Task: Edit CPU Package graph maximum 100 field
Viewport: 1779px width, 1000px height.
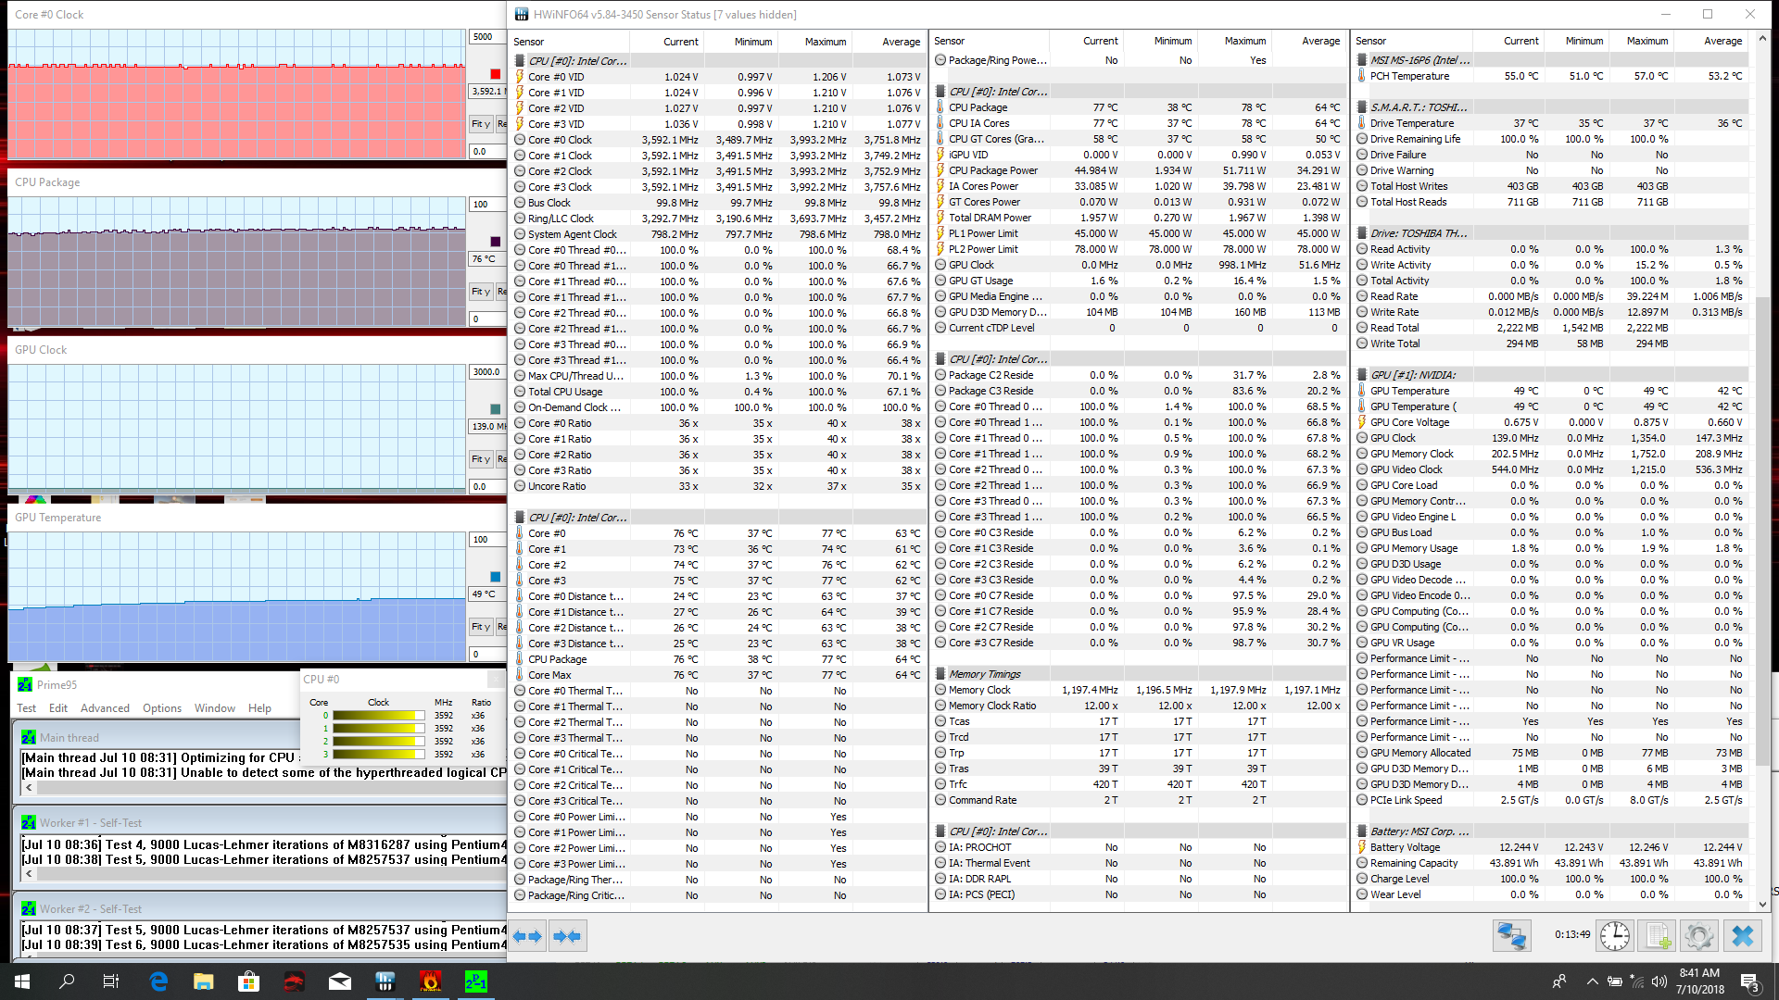Action: point(487,205)
